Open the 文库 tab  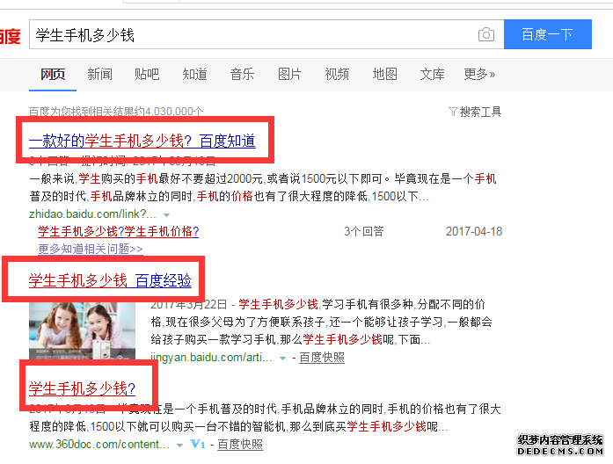pyautogui.click(x=432, y=74)
